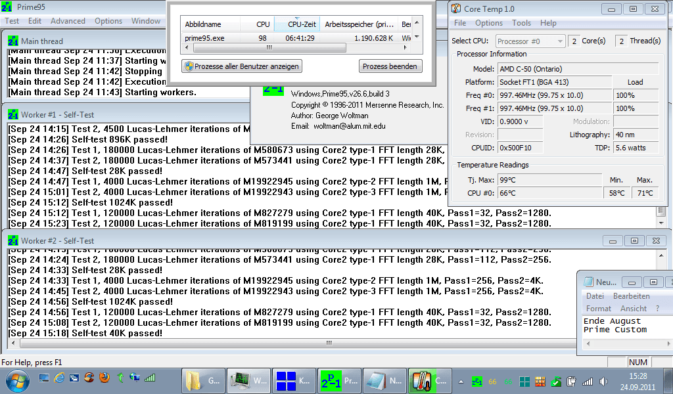This screenshot has height=394, width=673.
Task: Open Notepad Ansicht menu
Action: [x=633, y=308]
